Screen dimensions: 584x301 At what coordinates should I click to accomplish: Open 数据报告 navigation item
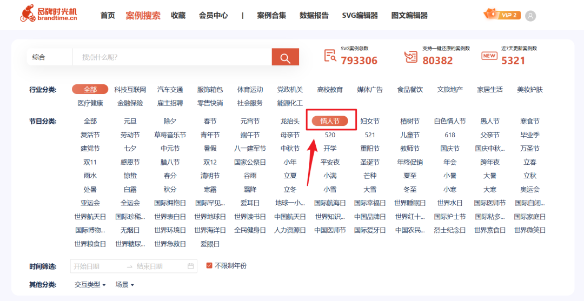[x=314, y=15]
